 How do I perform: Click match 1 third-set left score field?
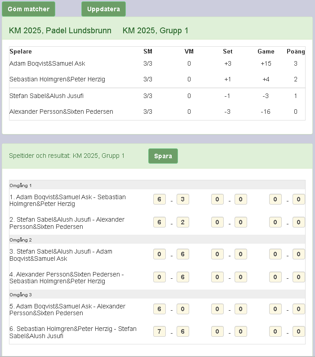(275, 199)
